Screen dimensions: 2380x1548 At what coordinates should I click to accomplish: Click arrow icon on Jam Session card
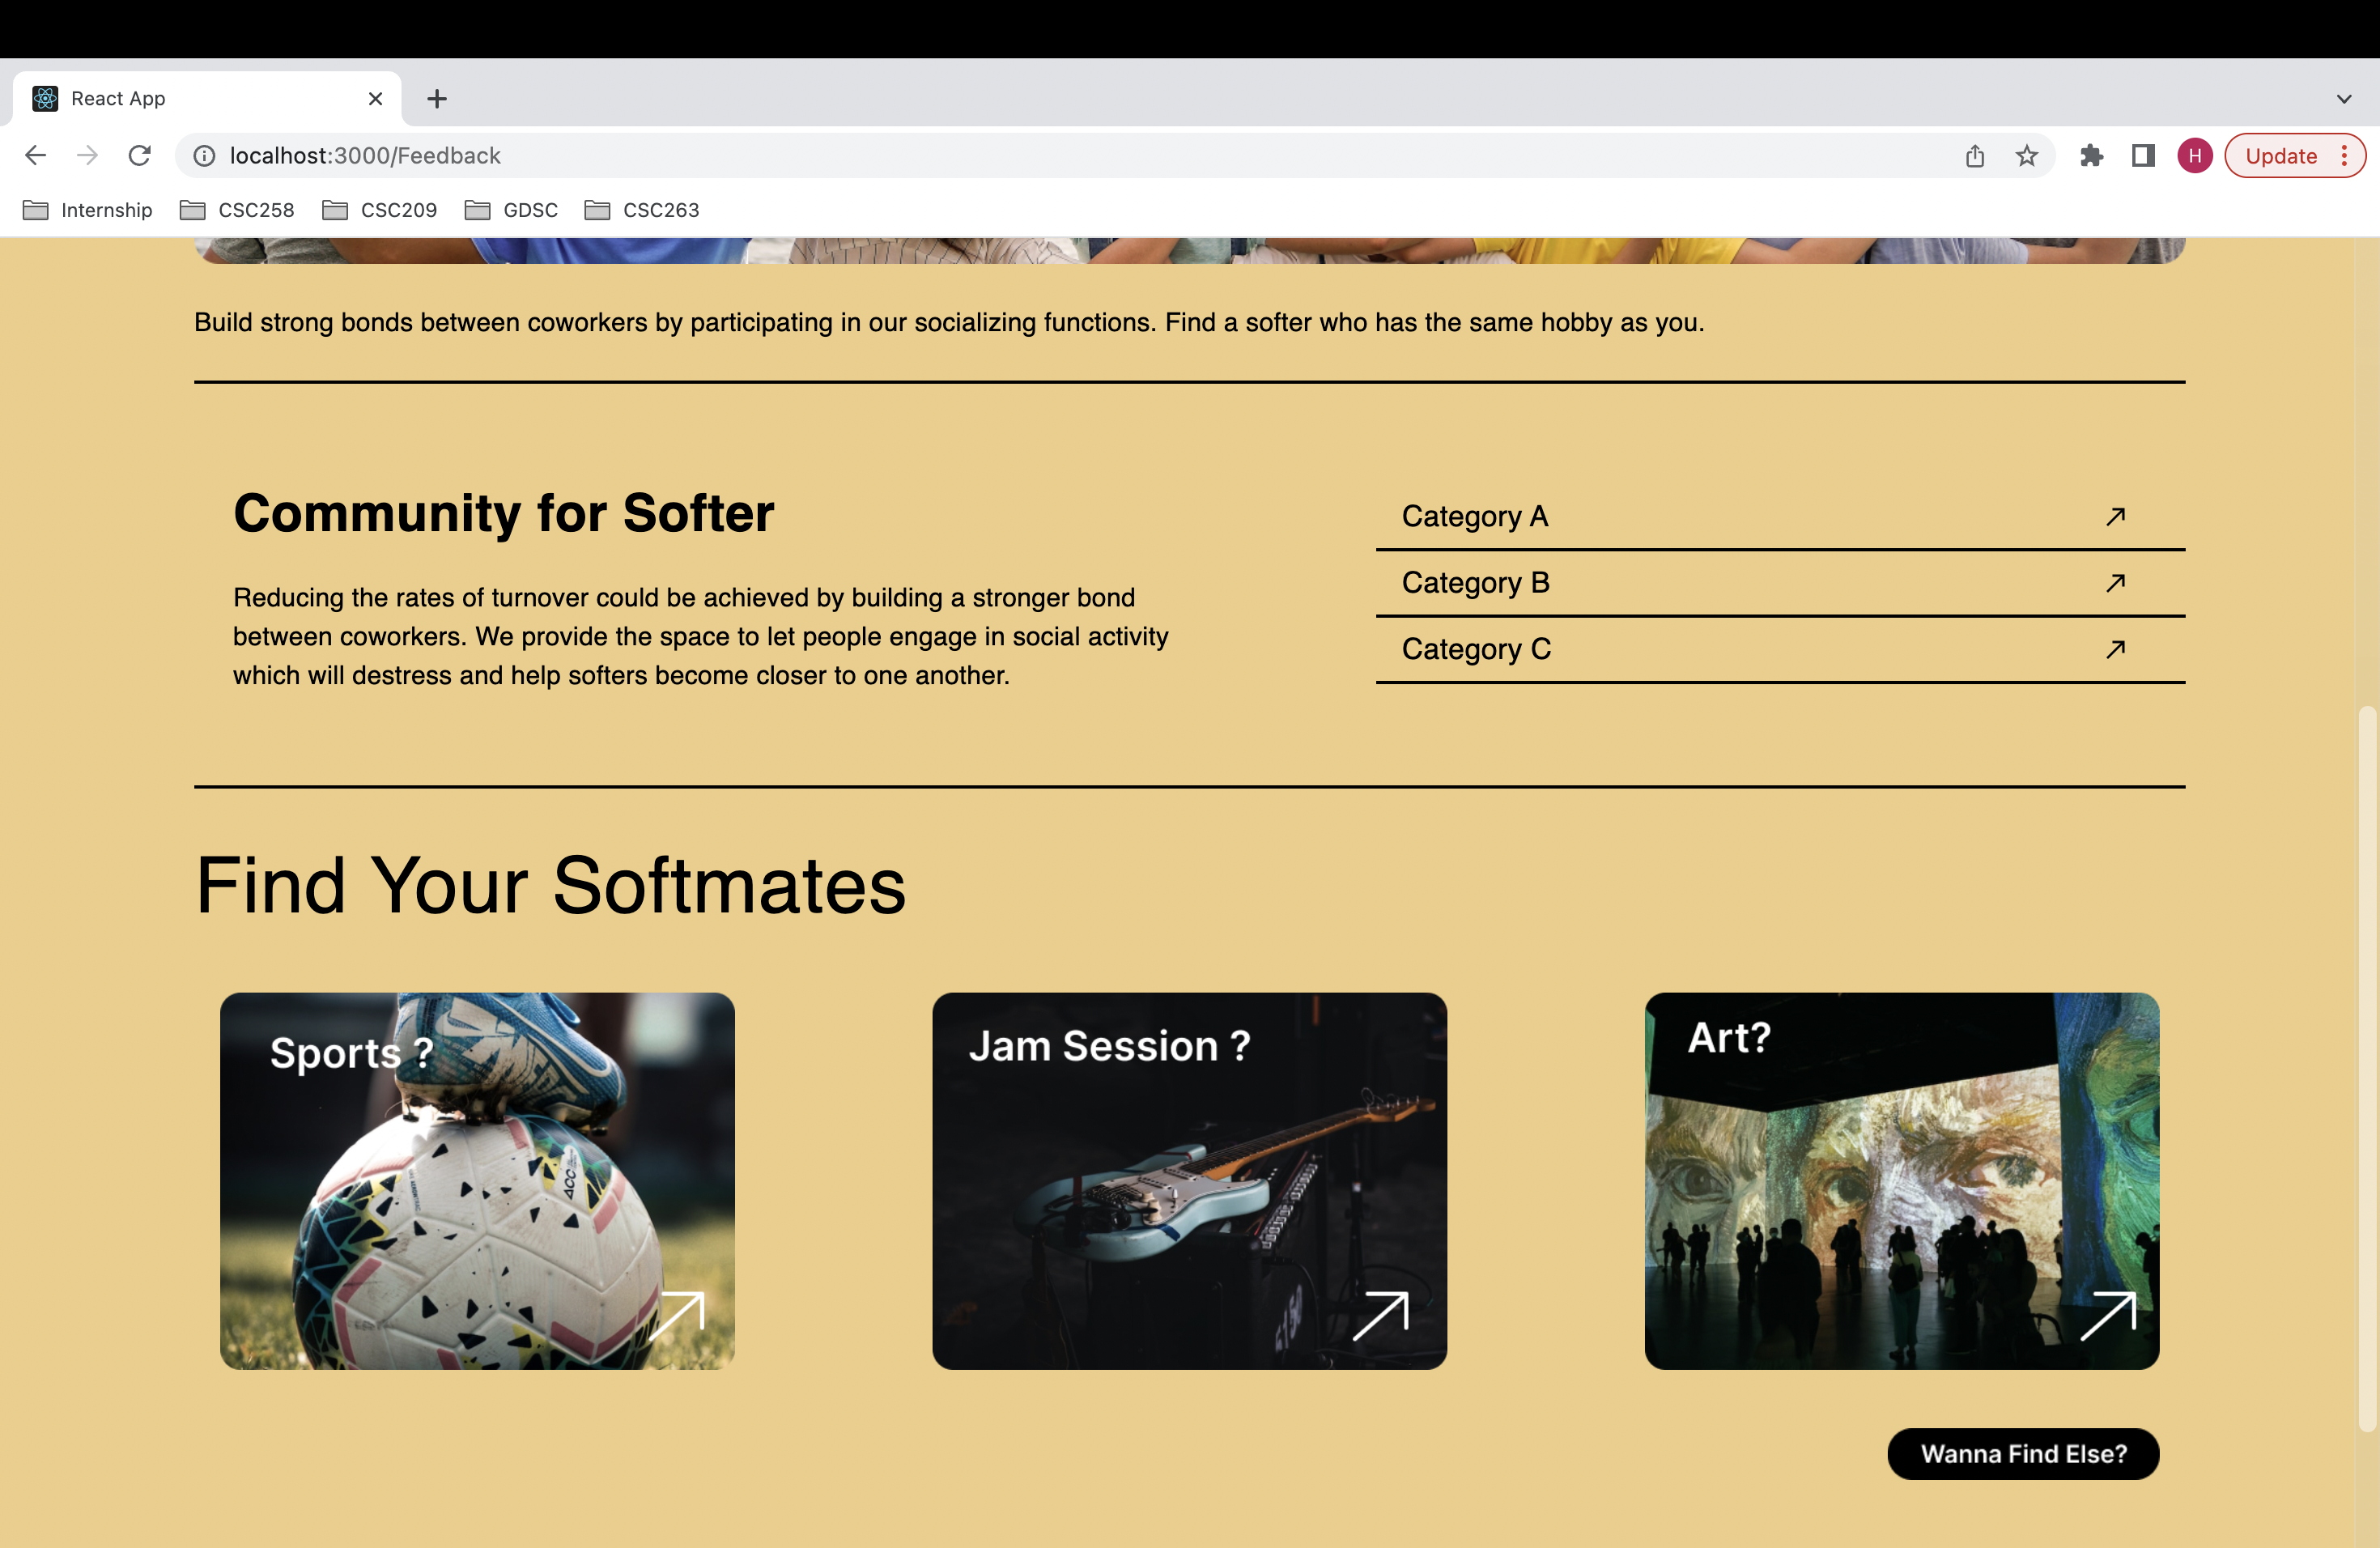(x=1380, y=1315)
